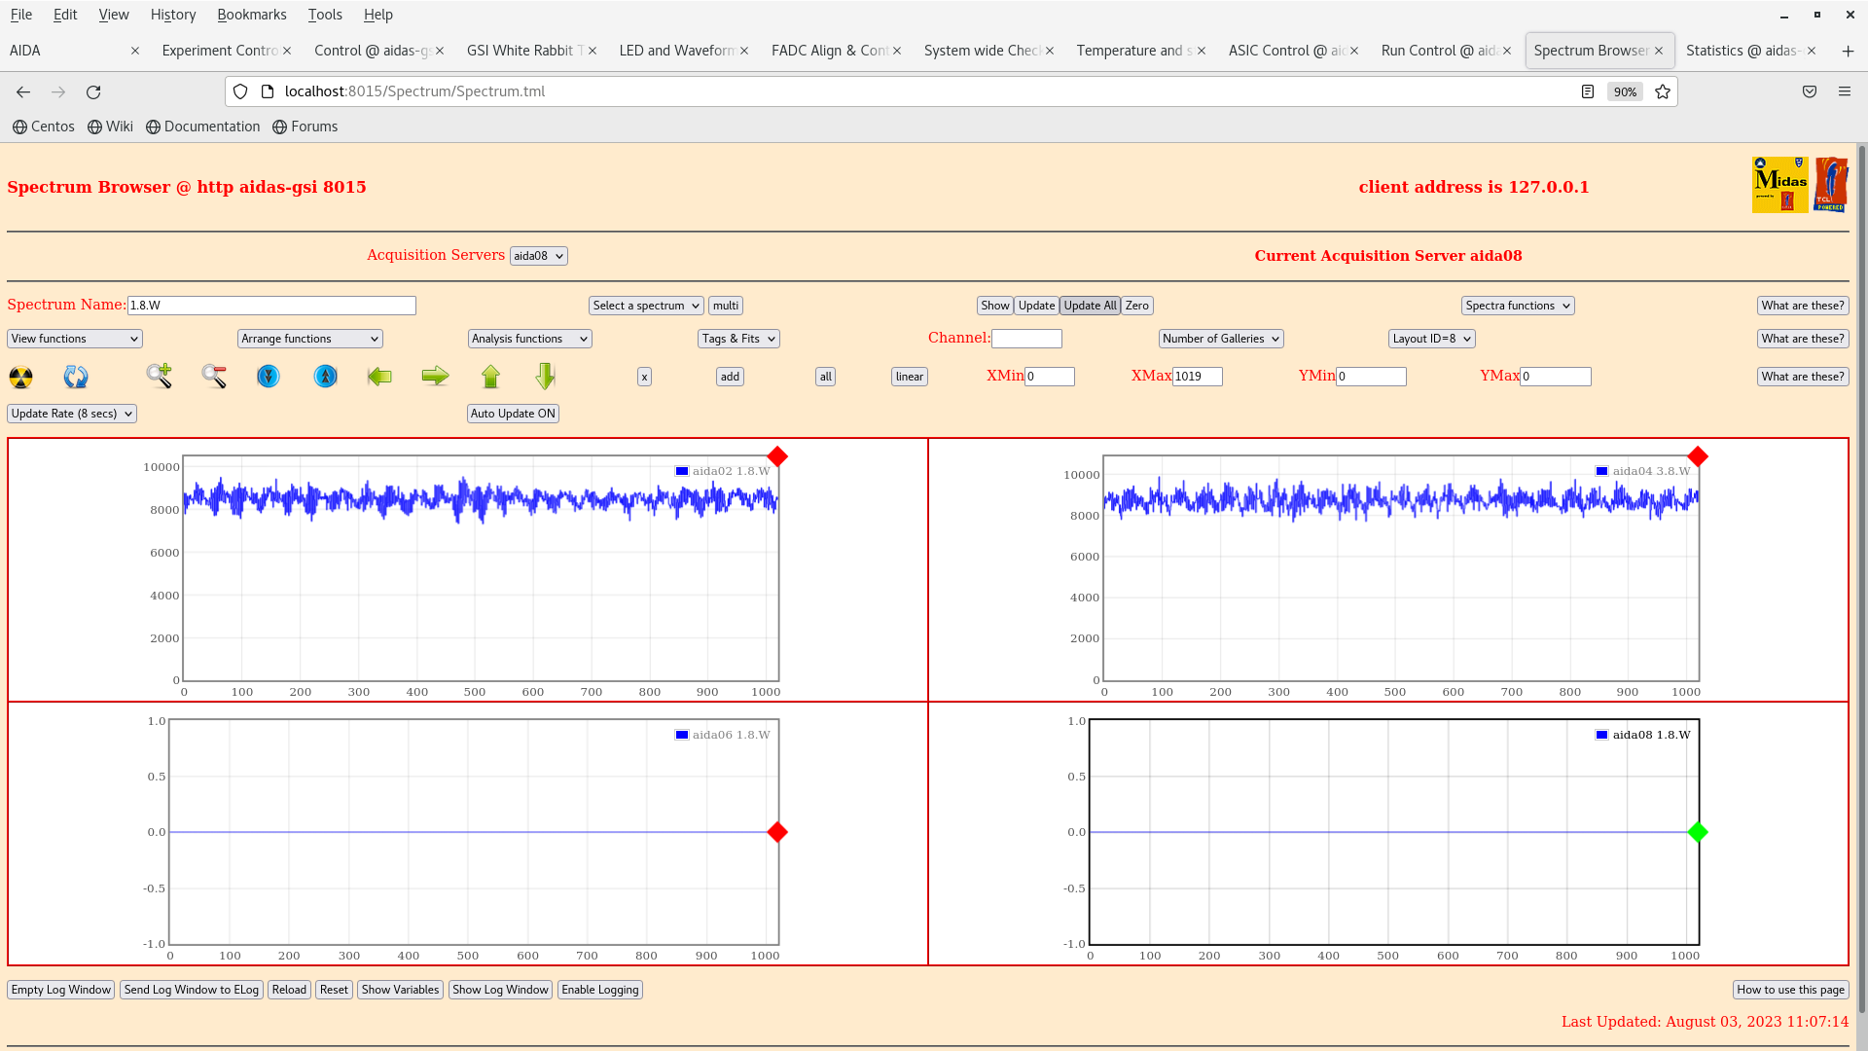
Task: Click the green up arrow icon
Action: pos(490,376)
